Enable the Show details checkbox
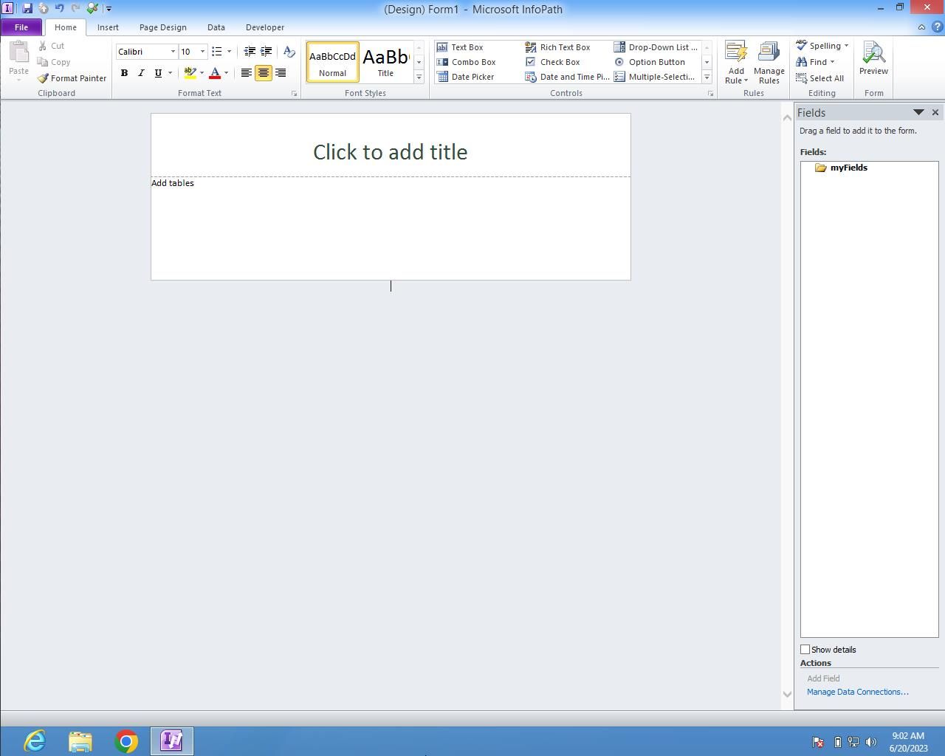Image resolution: width=945 pixels, height=756 pixels. [805, 650]
